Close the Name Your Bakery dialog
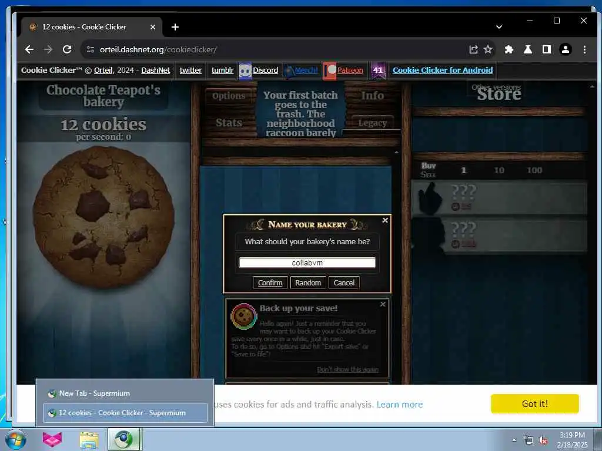602x451 pixels. (x=385, y=220)
